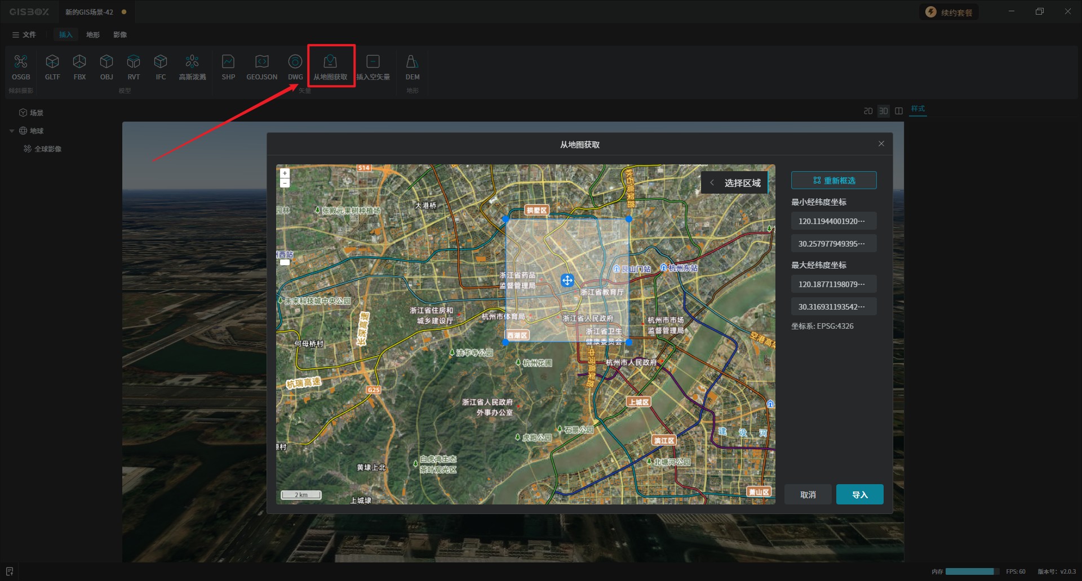Click the minimum longitude coordinate field
This screenshot has width=1082, height=581.
833,221
